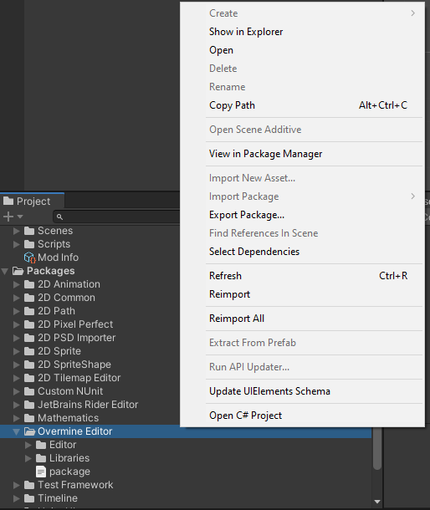Click the Packages folder icon

(18, 271)
